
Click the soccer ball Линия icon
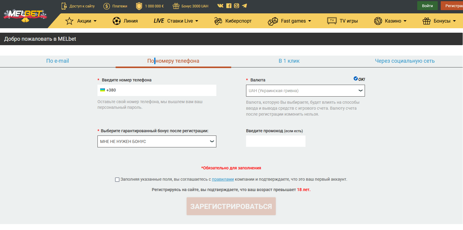[116, 21]
